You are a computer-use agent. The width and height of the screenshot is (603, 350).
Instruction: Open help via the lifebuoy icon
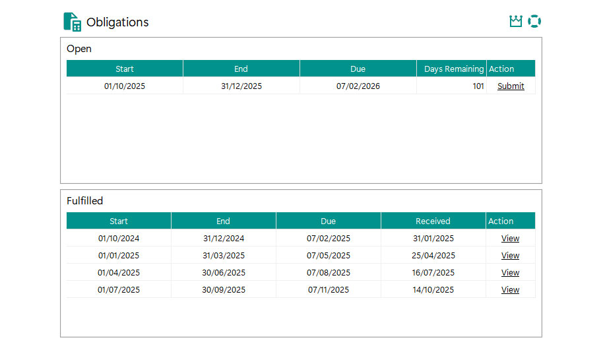pos(534,22)
